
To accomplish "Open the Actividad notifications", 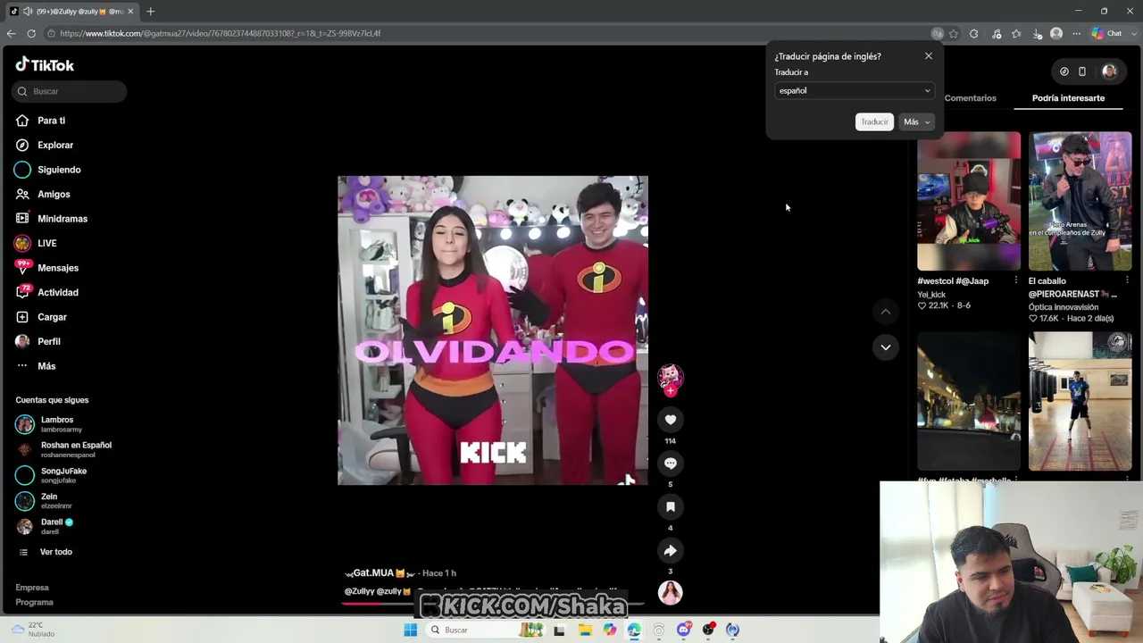I will [58, 292].
